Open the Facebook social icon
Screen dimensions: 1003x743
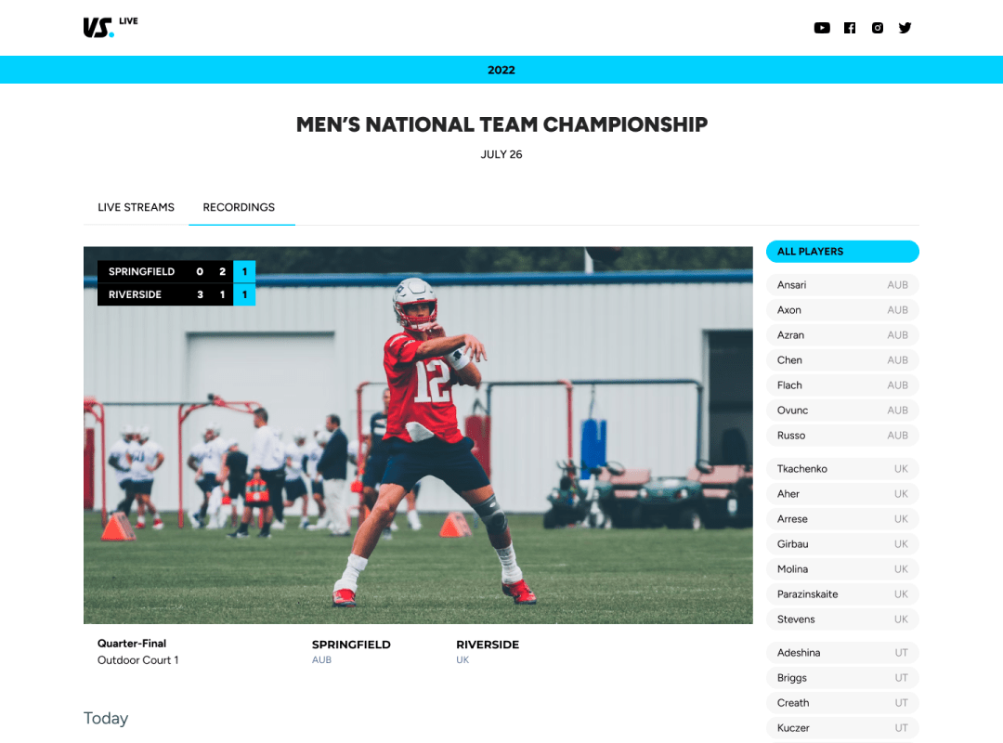point(850,28)
